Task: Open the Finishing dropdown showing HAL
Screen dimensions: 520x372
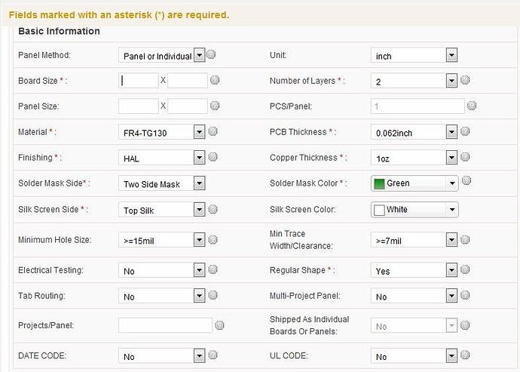Action: tap(162, 158)
